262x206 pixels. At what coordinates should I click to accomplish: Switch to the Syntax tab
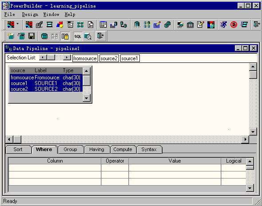pyautogui.click(x=149, y=149)
